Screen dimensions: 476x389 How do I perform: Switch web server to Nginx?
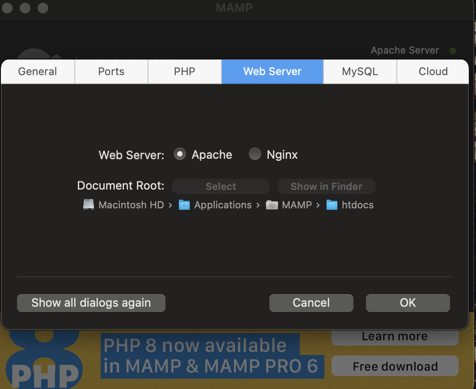(255, 154)
